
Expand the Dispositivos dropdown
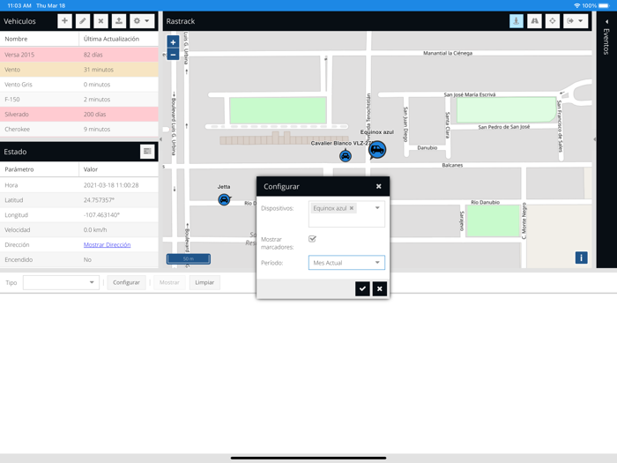[377, 208]
